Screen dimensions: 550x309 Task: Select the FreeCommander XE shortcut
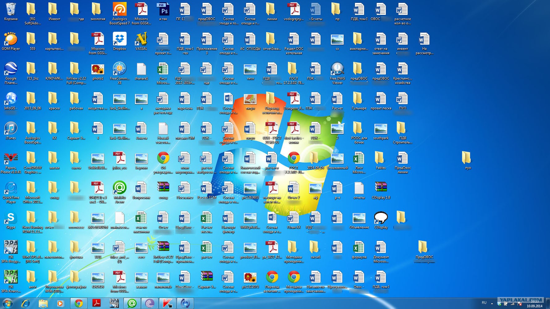pyautogui.click(x=120, y=73)
